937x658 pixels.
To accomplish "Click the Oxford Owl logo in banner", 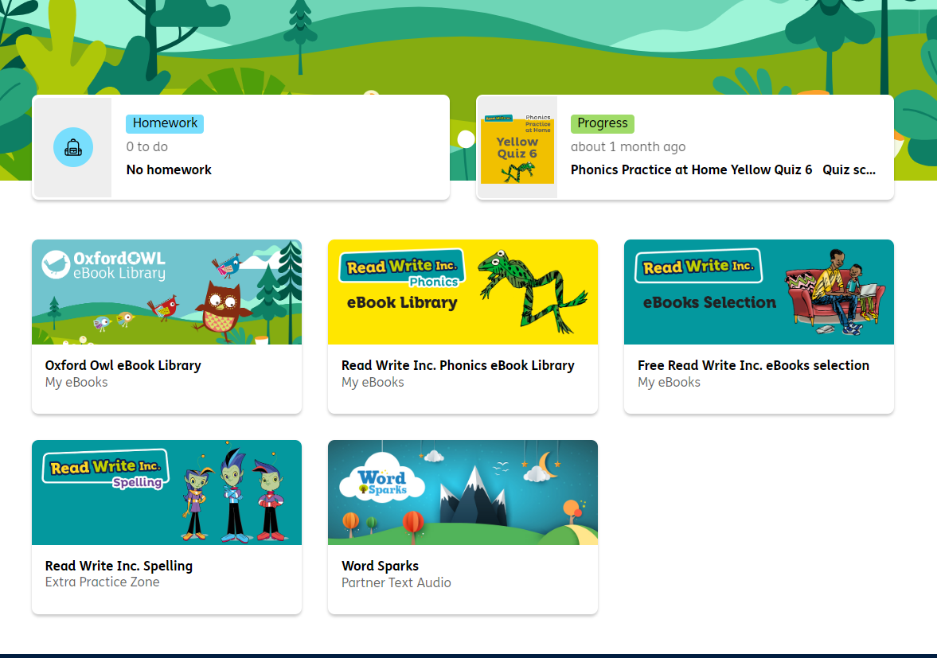I will (104, 266).
